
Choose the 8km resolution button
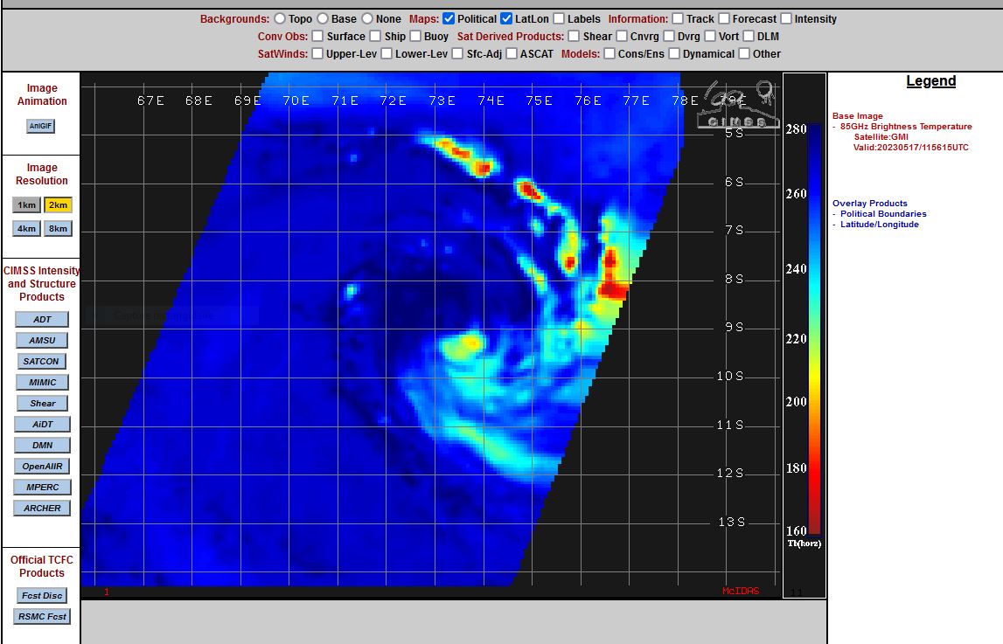[x=58, y=228]
